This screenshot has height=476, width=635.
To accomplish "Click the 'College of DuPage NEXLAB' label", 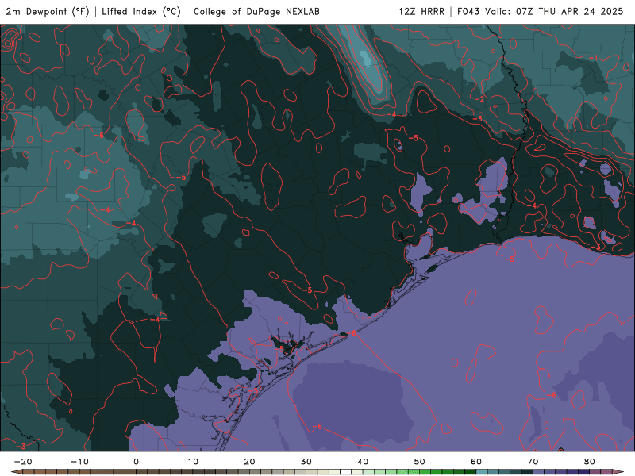I will click(x=256, y=11).
